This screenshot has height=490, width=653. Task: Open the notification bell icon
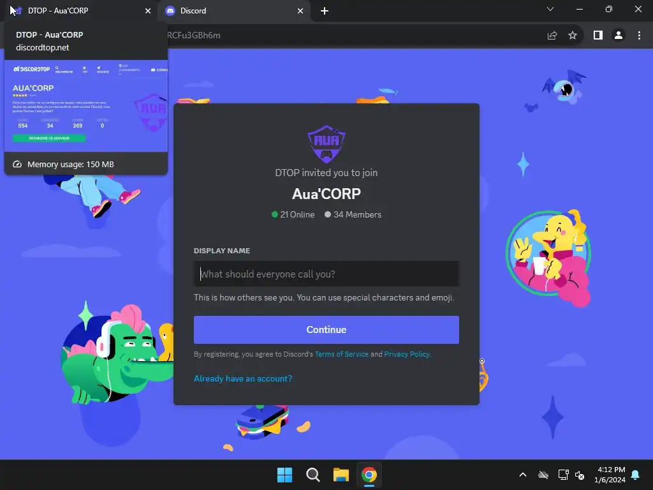636,475
